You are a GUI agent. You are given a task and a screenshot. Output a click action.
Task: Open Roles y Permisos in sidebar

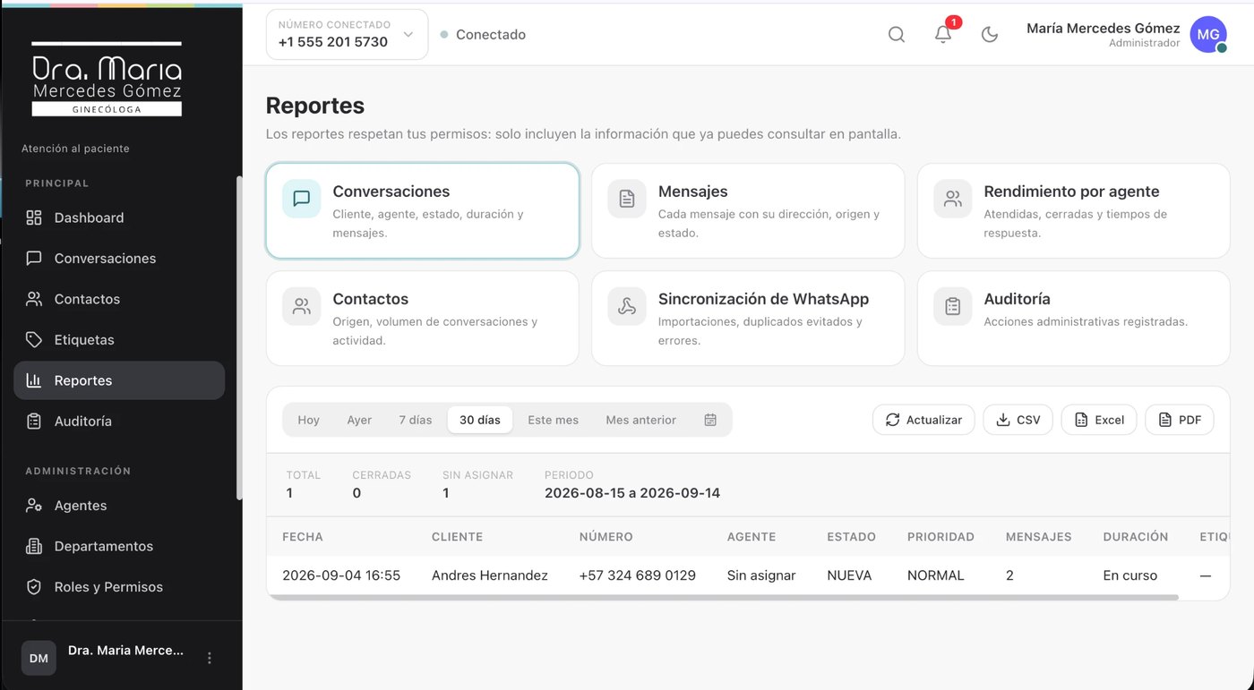[119, 587]
